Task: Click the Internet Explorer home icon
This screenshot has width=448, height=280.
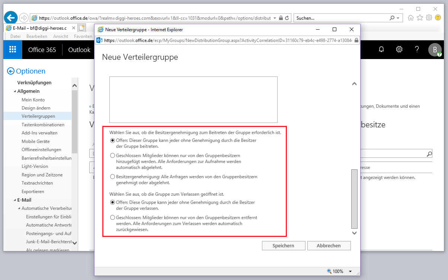Action: pos(411,18)
